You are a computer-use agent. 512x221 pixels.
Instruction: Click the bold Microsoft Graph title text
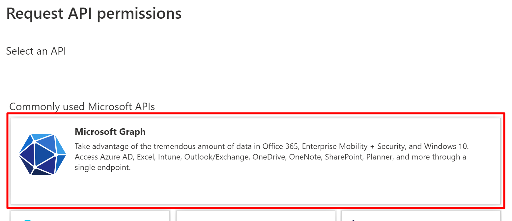pos(110,132)
